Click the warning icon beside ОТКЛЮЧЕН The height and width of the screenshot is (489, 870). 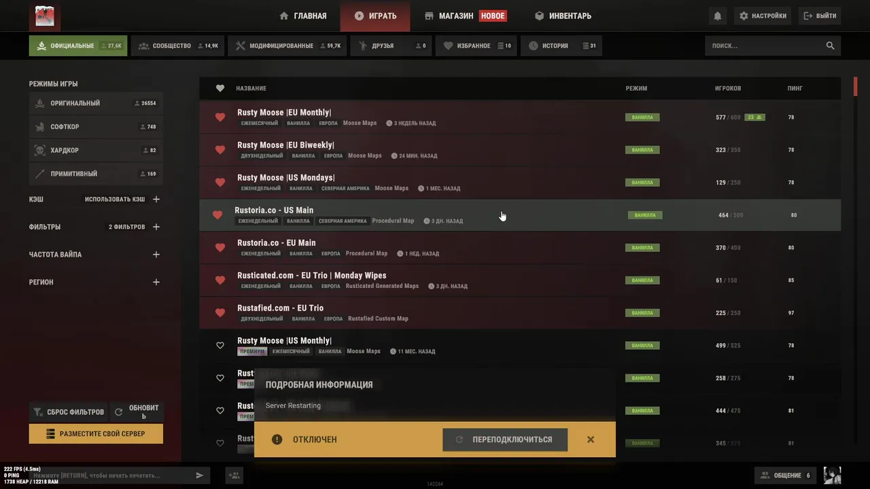(277, 439)
